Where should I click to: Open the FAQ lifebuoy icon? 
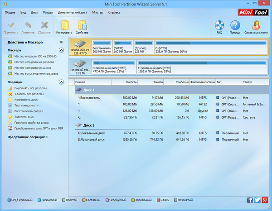pyautogui.click(x=219, y=25)
